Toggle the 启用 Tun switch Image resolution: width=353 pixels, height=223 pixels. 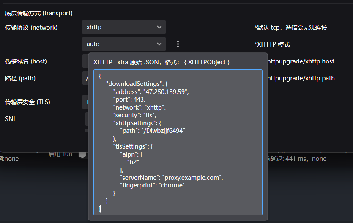point(82,155)
